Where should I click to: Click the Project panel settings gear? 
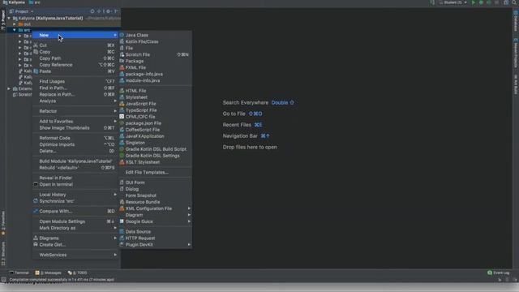coord(108,11)
